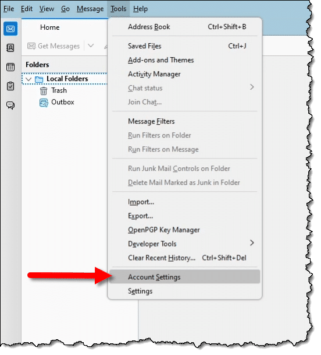Open the Get Messages dropdown arrow
The width and height of the screenshot is (321, 355).
[x=91, y=45]
